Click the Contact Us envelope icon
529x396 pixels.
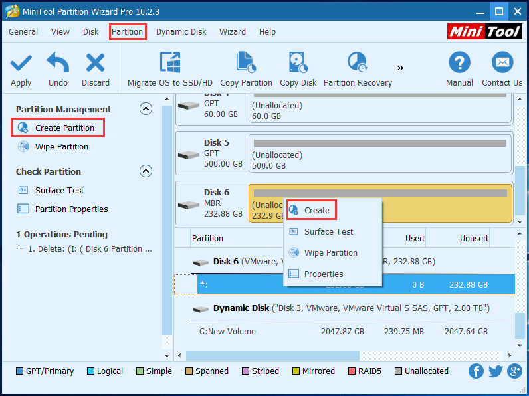[502, 62]
